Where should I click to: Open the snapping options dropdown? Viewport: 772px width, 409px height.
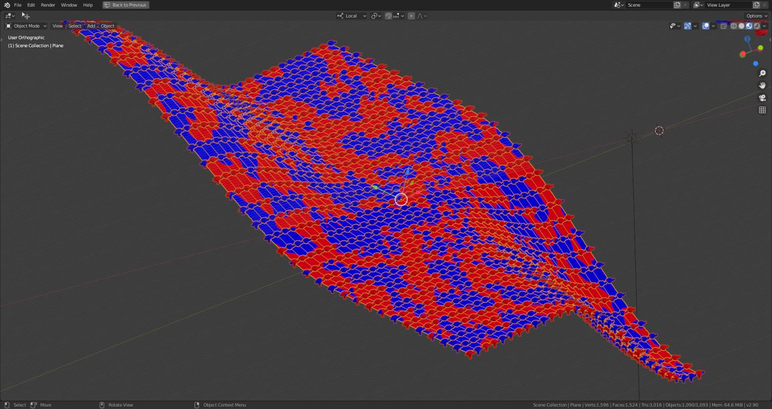pyautogui.click(x=399, y=16)
